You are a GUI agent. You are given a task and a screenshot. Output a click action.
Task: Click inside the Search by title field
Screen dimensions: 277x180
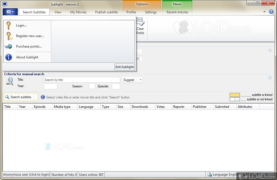[x=82, y=80]
